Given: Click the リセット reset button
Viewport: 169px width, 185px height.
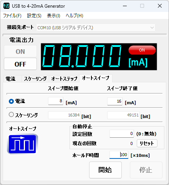Looking at the screenshot, I should [147, 143].
